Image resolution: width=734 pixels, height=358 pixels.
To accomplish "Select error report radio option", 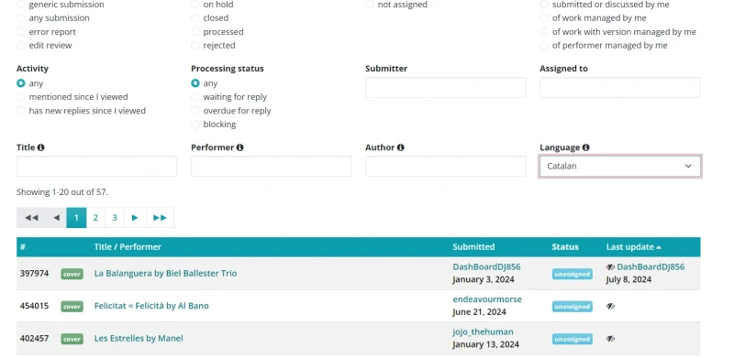I will coord(20,32).
